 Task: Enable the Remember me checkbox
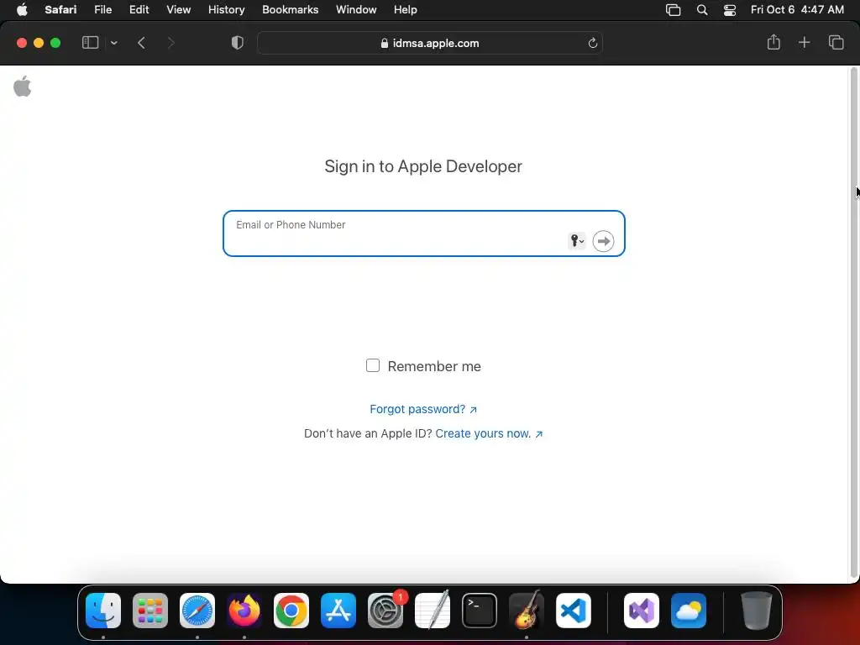pos(373,365)
